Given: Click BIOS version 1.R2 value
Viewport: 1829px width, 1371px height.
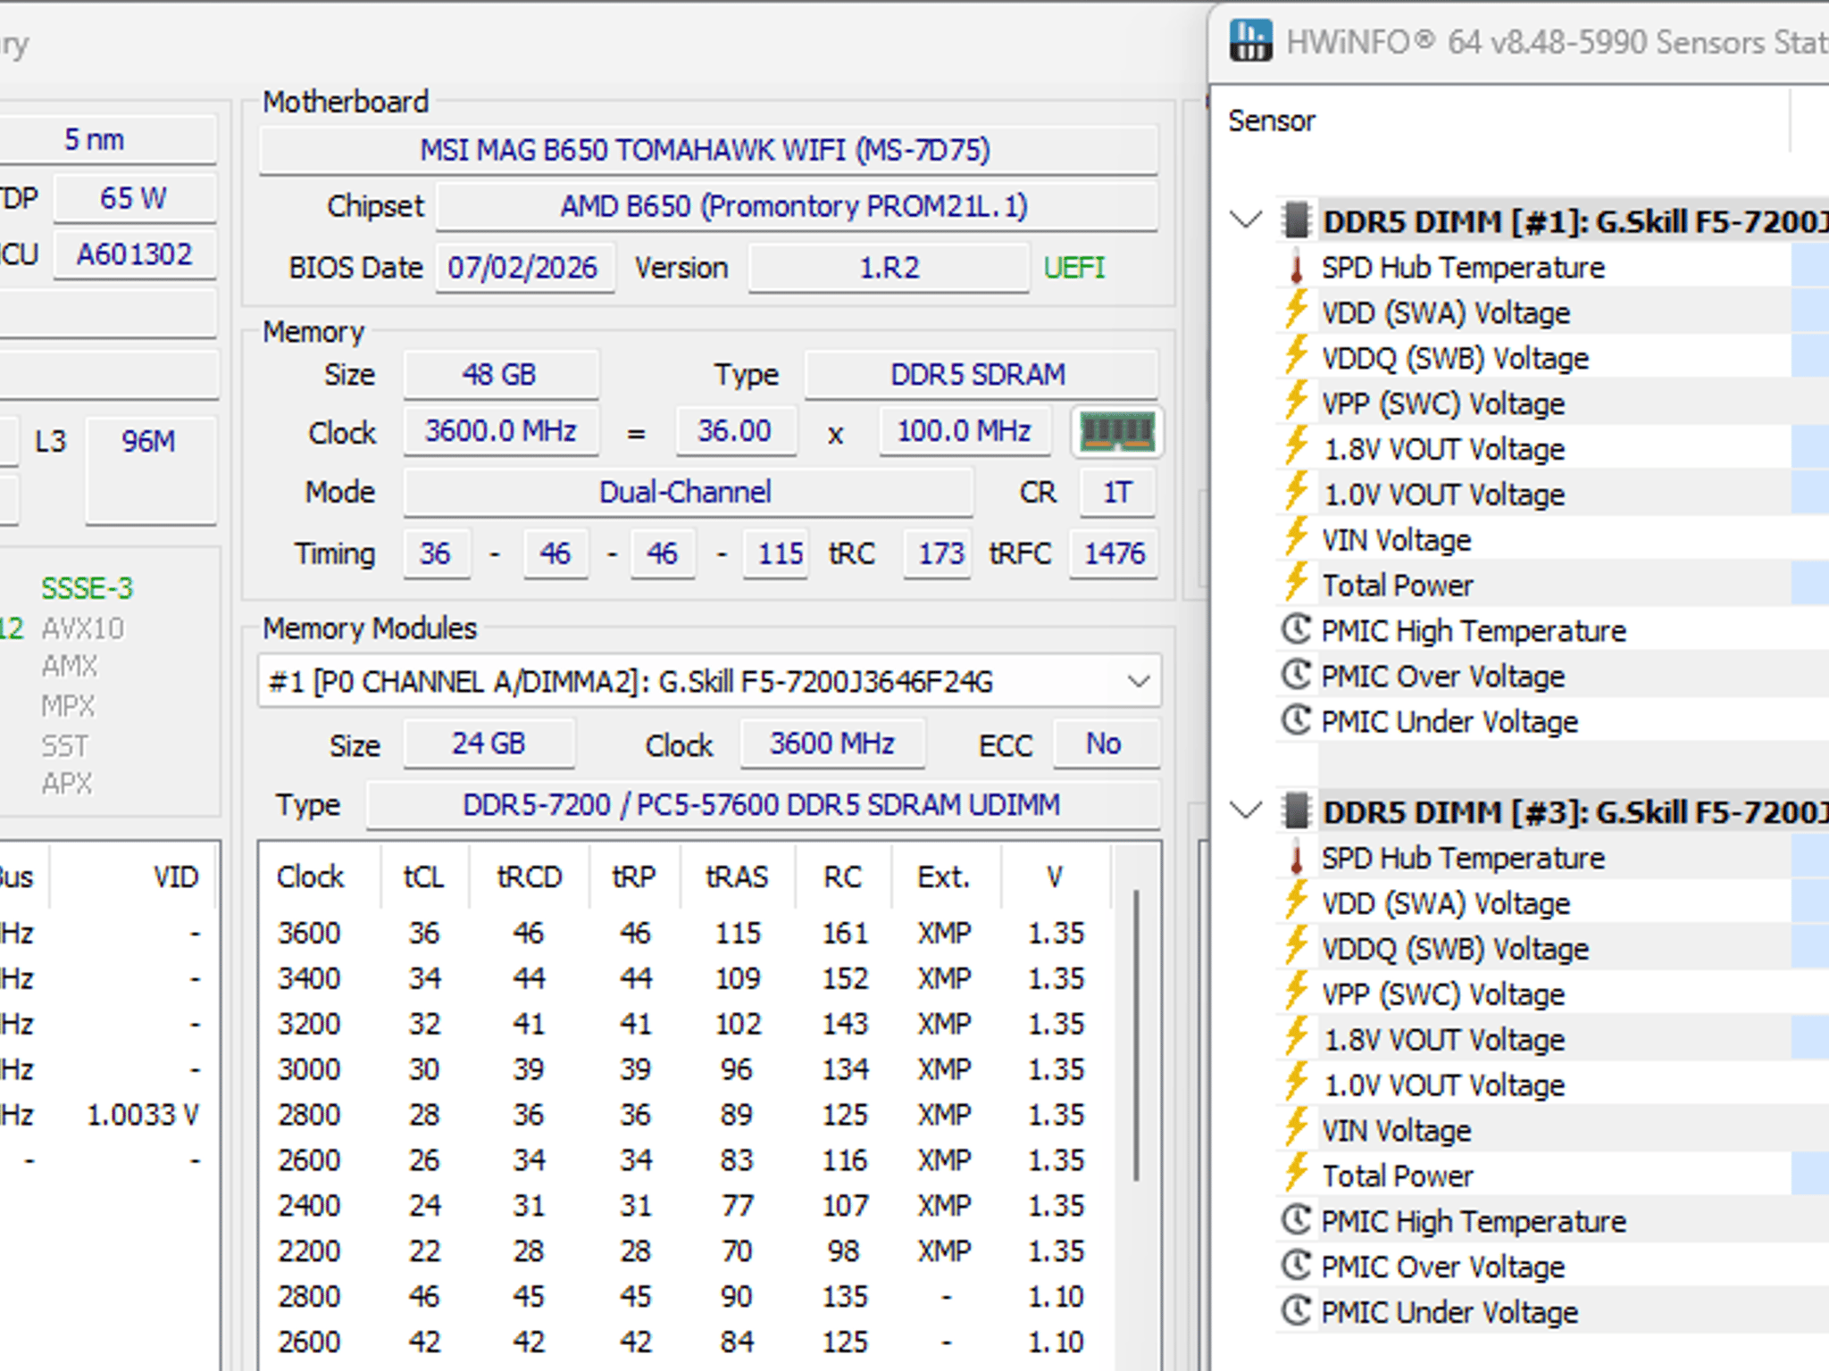Looking at the screenshot, I should click(889, 268).
